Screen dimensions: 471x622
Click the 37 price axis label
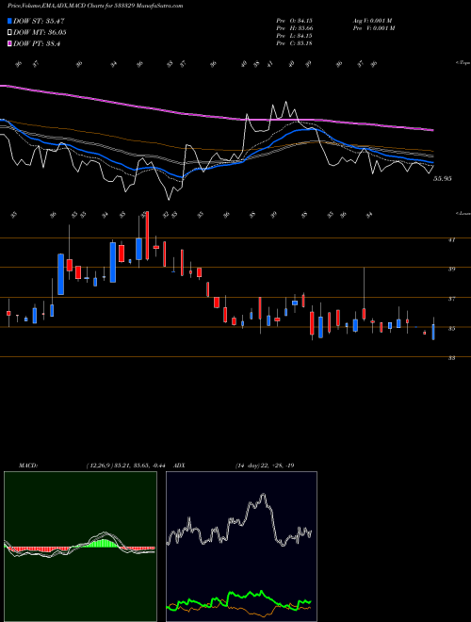coord(451,299)
